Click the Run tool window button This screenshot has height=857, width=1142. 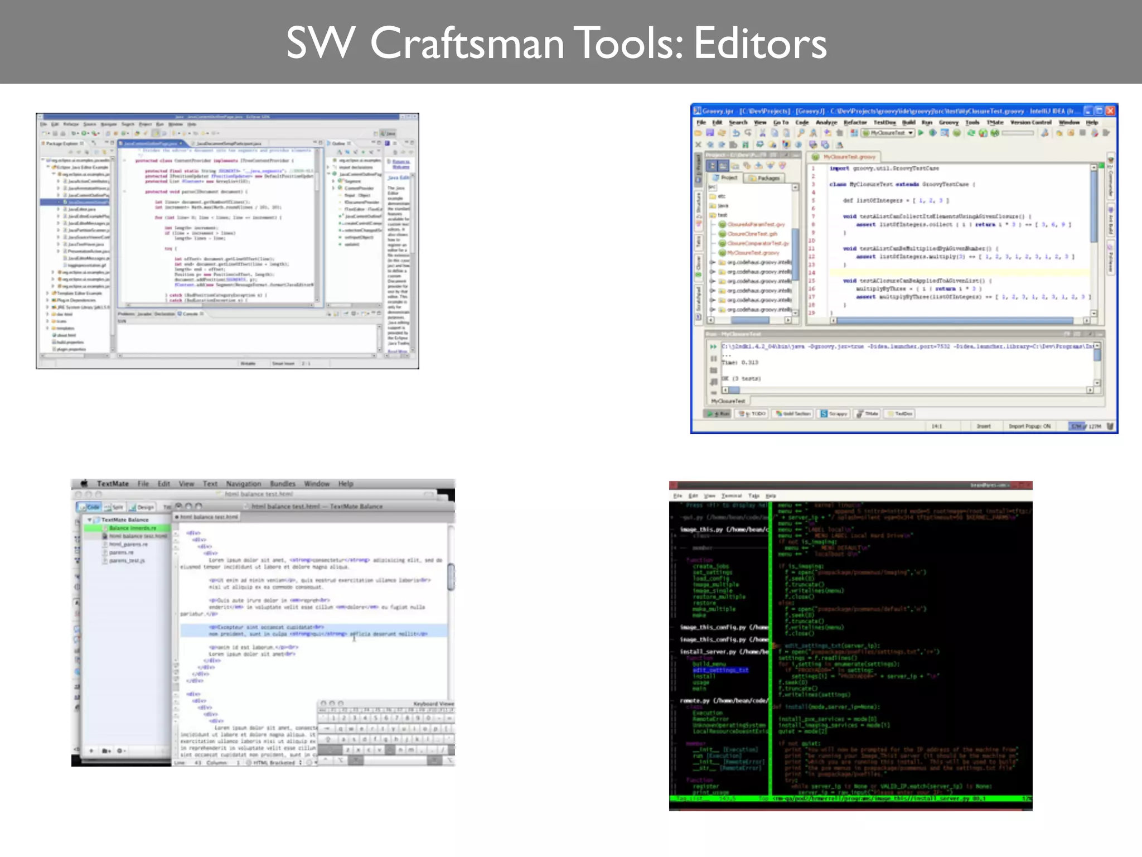718,413
